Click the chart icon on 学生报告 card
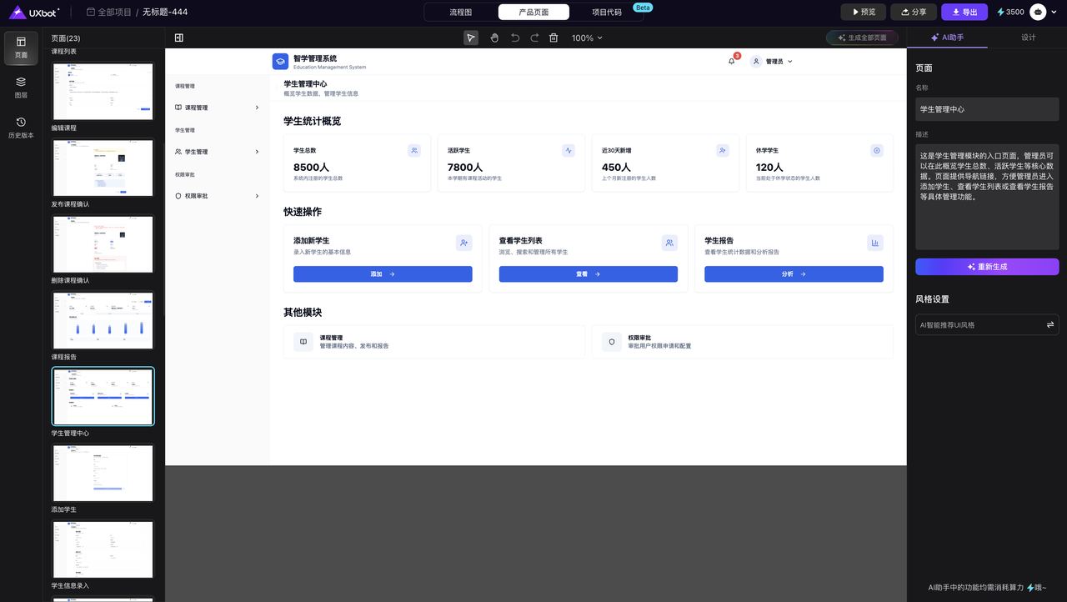1067x602 pixels. click(x=875, y=243)
